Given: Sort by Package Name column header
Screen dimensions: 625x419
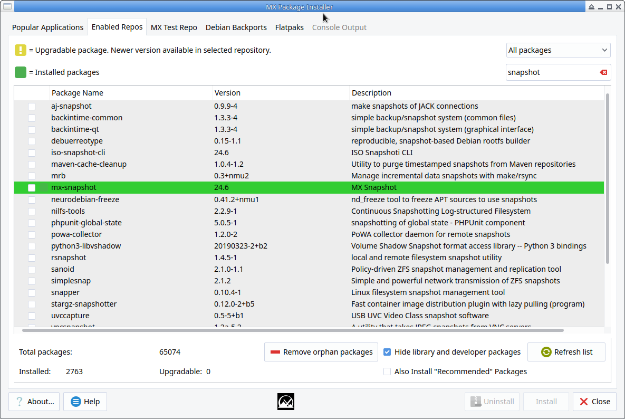Looking at the screenshot, I should pos(131,93).
